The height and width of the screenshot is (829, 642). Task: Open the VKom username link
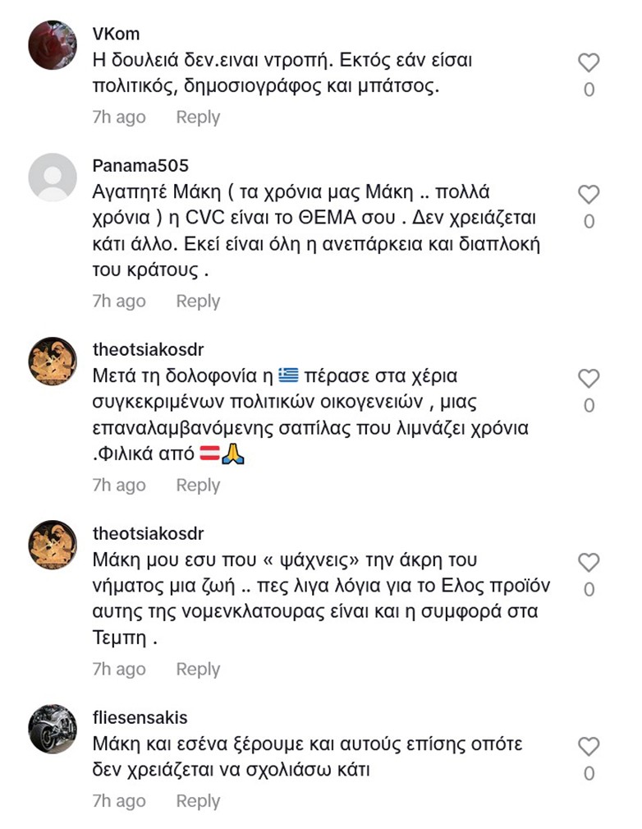click(x=116, y=34)
